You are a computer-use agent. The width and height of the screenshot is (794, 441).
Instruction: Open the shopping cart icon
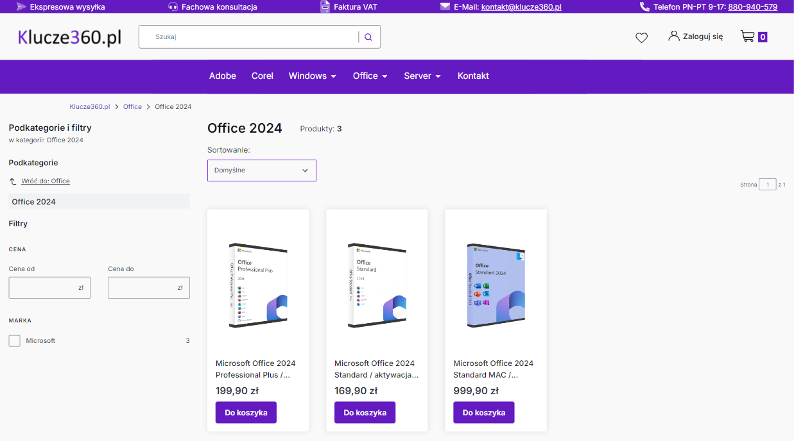tap(747, 36)
